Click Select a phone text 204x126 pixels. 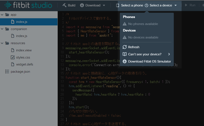coord(132,5)
